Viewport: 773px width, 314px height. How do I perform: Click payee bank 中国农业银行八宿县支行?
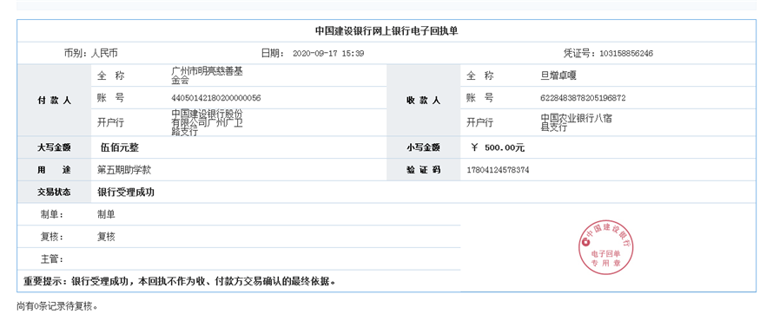(577, 122)
